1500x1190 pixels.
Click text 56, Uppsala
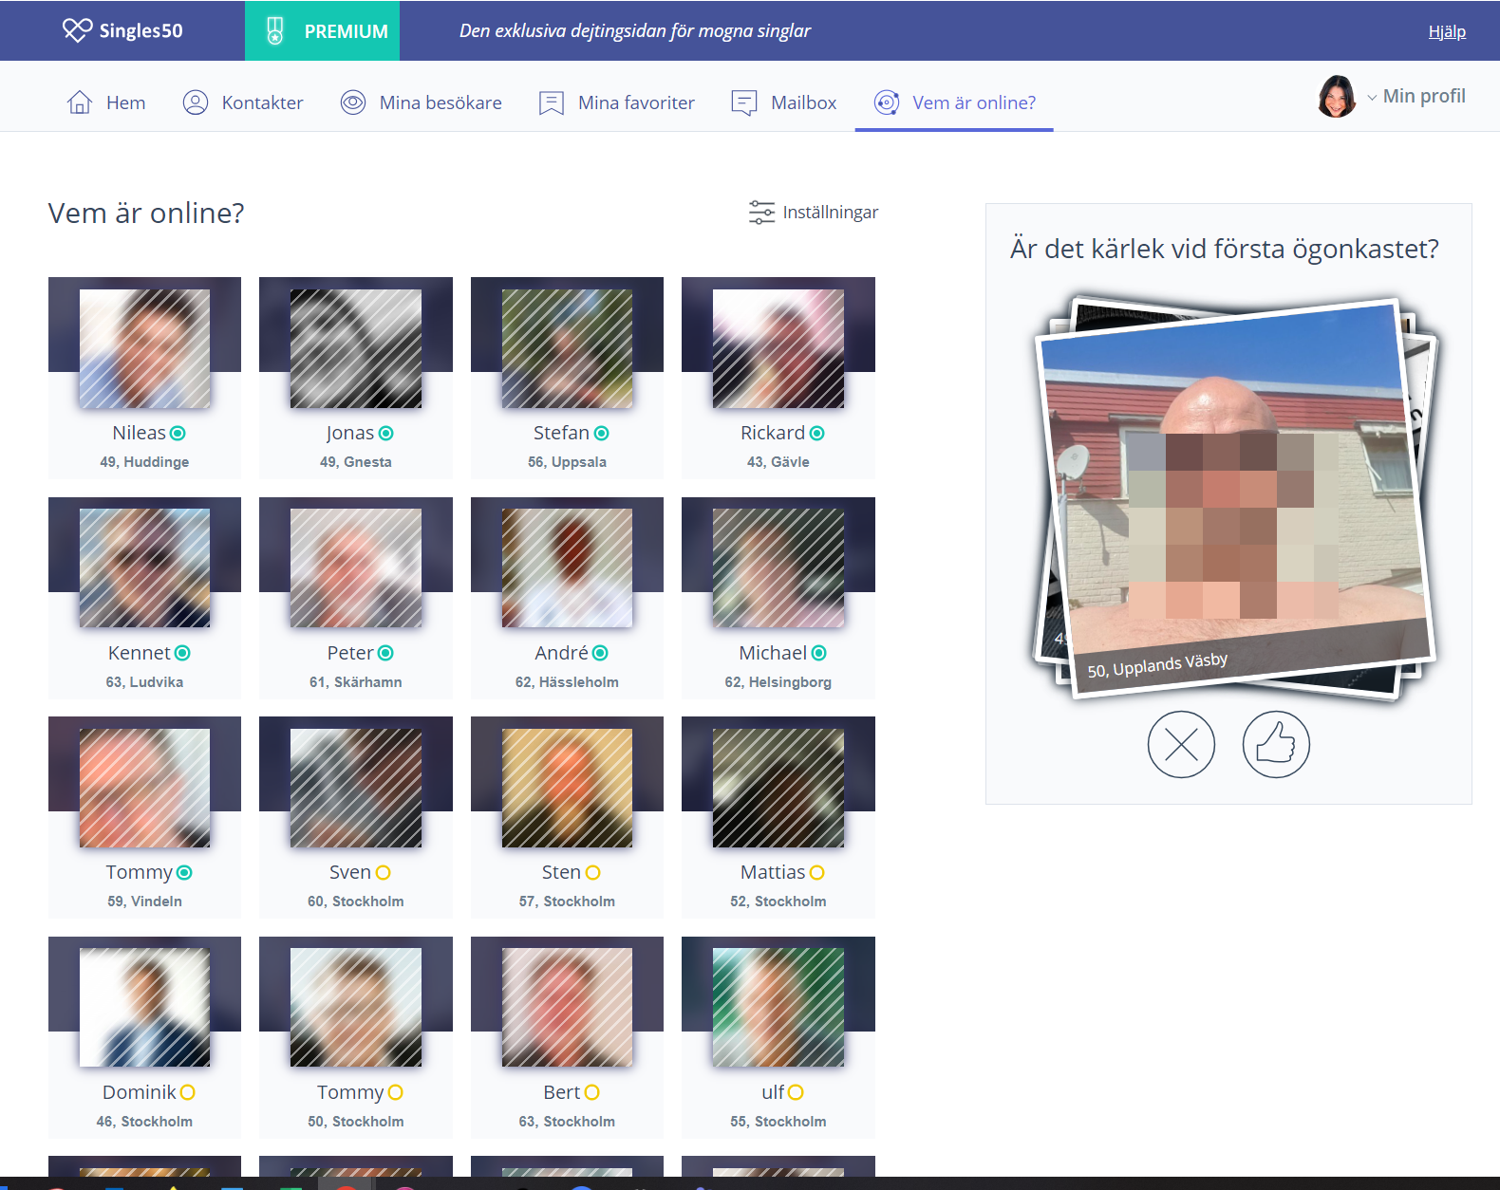pos(567,462)
